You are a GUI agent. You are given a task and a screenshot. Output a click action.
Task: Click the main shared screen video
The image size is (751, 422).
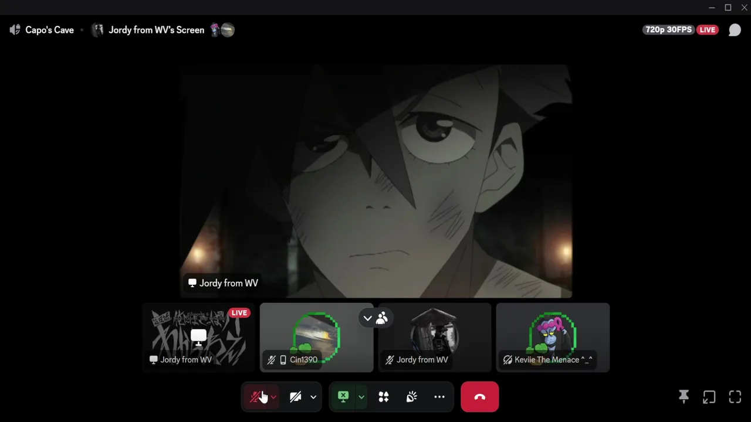pos(375,181)
